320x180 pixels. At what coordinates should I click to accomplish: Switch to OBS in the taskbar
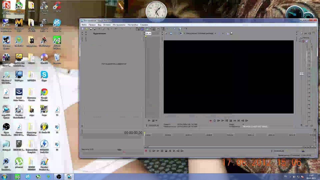59,177
